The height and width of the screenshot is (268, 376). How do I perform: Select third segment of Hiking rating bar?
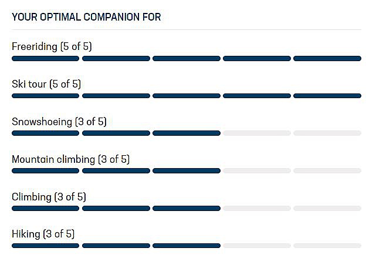(x=186, y=246)
